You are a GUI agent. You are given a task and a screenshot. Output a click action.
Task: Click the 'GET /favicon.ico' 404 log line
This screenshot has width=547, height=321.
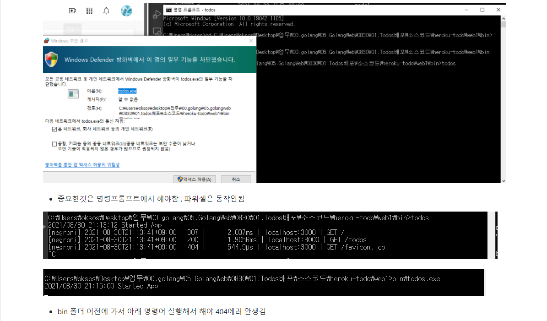217,247
